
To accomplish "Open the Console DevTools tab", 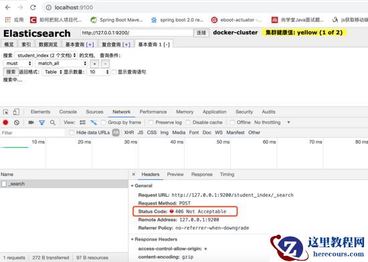I will tap(68, 112).
